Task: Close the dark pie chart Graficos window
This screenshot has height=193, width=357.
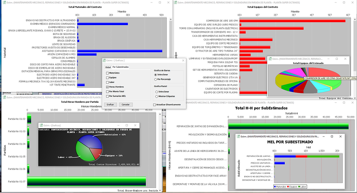Action: [135, 125]
